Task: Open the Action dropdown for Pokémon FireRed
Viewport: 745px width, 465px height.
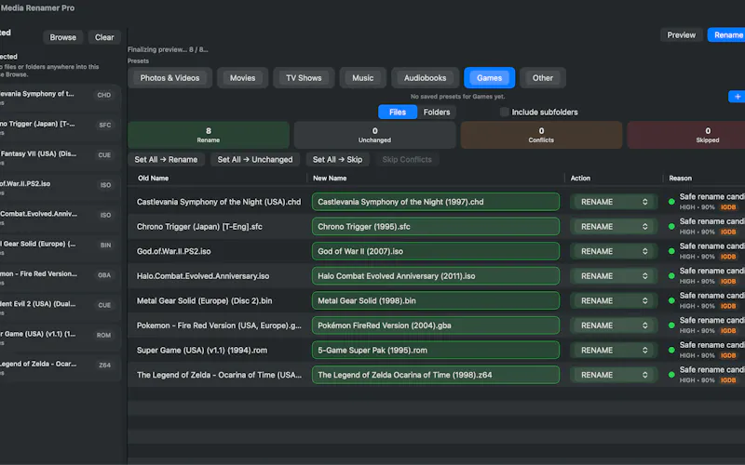Action: pos(613,325)
